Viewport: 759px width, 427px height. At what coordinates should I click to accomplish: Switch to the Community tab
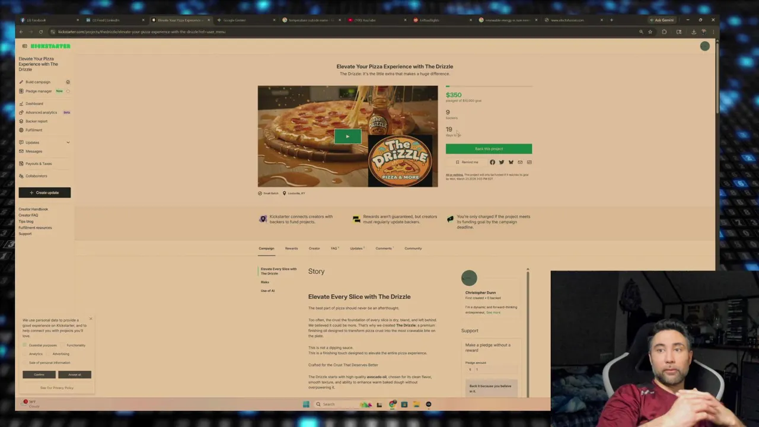click(413, 248)
